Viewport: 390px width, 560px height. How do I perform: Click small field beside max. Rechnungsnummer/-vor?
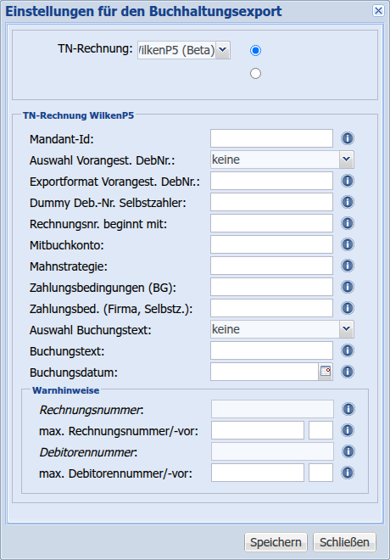tap(320, 430)
